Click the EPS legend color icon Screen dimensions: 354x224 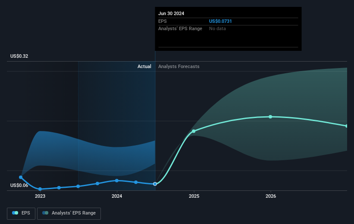[15, 213]
